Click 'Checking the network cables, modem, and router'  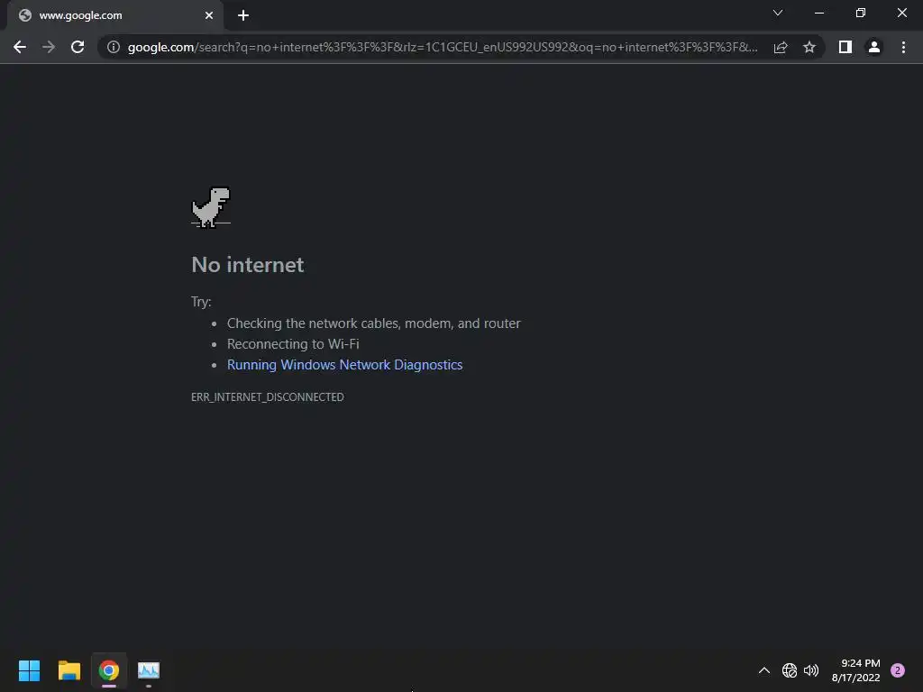coord(374,323)
